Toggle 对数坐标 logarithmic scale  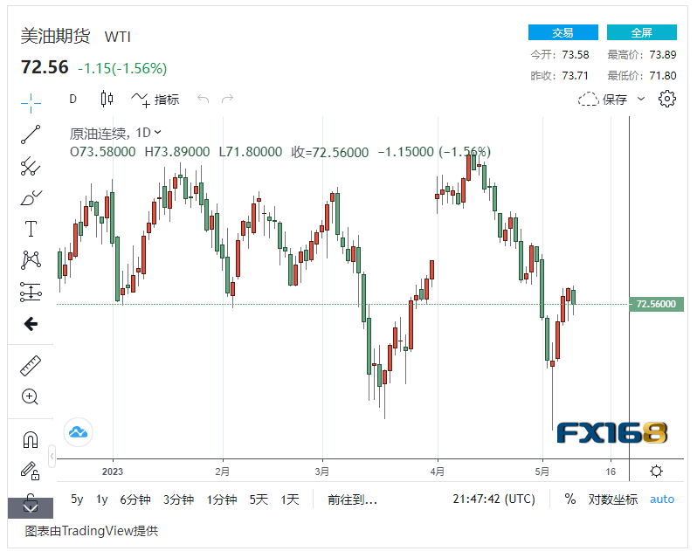(612, 499)
